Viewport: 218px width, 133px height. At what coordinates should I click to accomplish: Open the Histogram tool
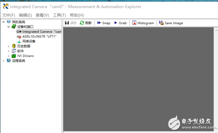click(x=143, y=23)
